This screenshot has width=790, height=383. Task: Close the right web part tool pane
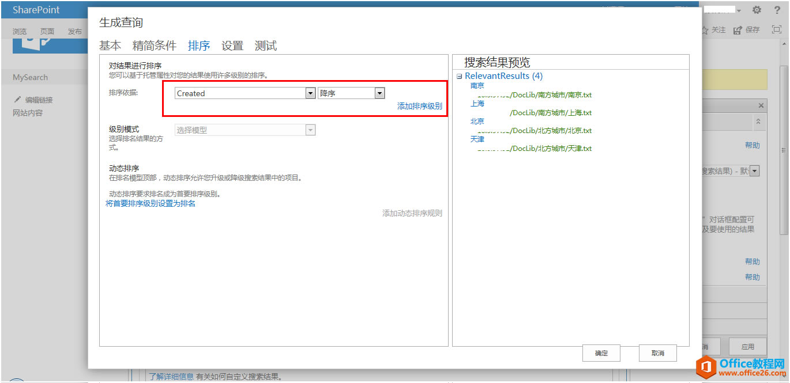click(761, 105)
